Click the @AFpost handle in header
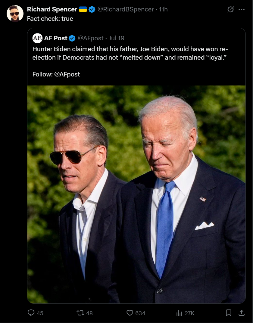The image size is (253, 323). tap(91, 38)
